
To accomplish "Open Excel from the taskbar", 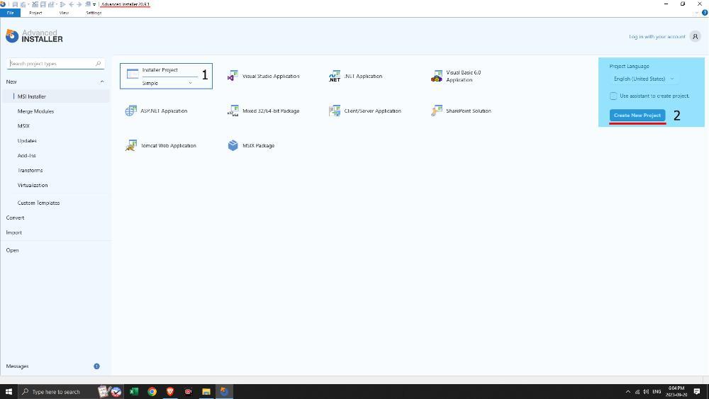I will pyautogui.click(x=134, y=392).
